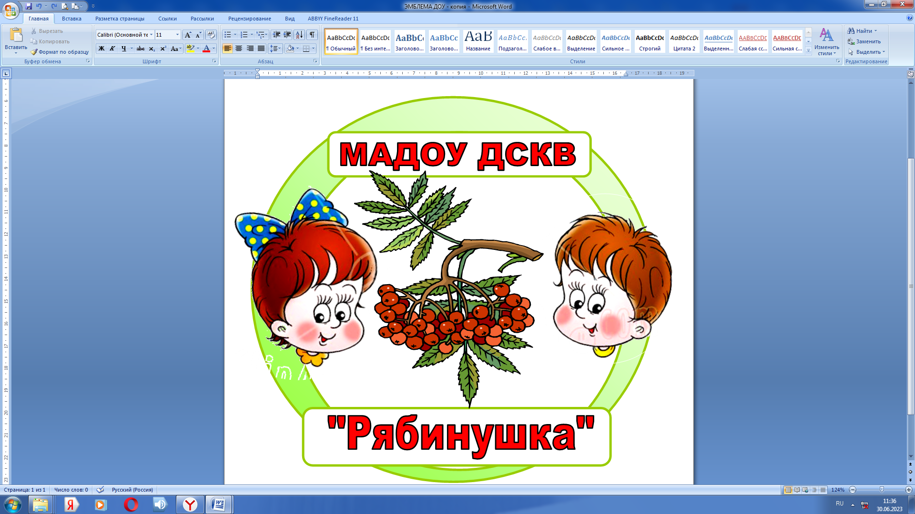Switch to the Рецензирование tab

click(x=249, y=19)
